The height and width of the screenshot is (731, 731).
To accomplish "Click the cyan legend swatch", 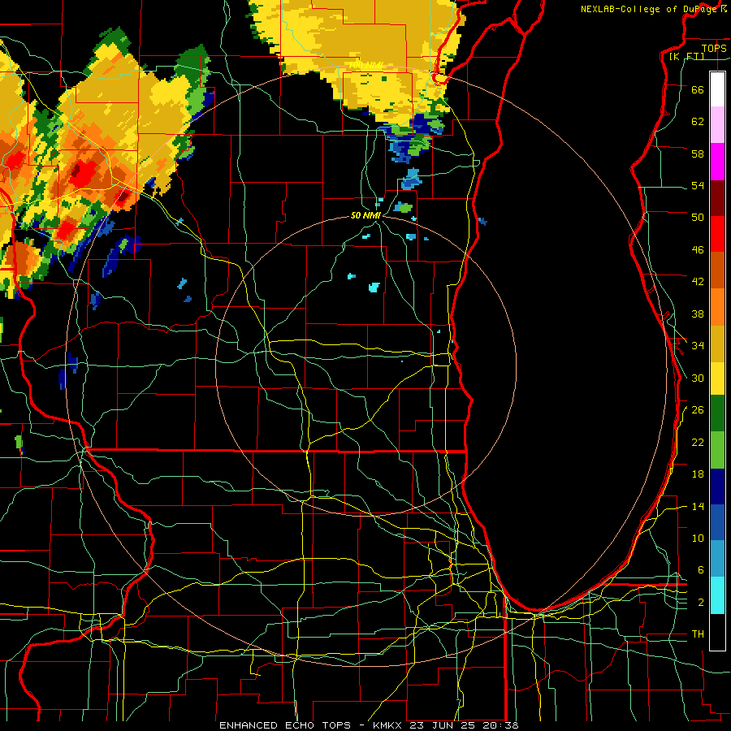I will (717, 595).
